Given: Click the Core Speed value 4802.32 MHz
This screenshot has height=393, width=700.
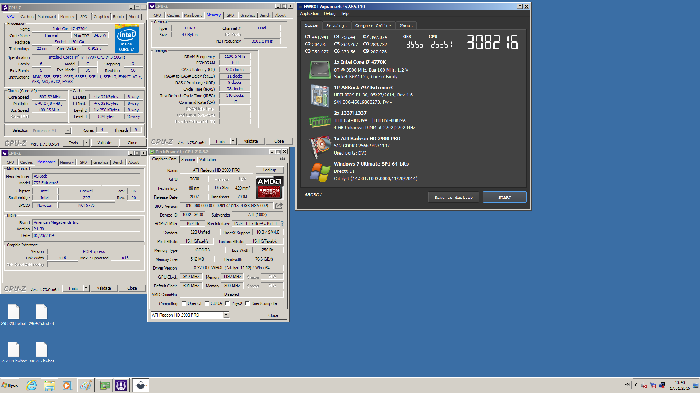Looking at the screenshot, I should pyautogui.click(x=49, y=97).
